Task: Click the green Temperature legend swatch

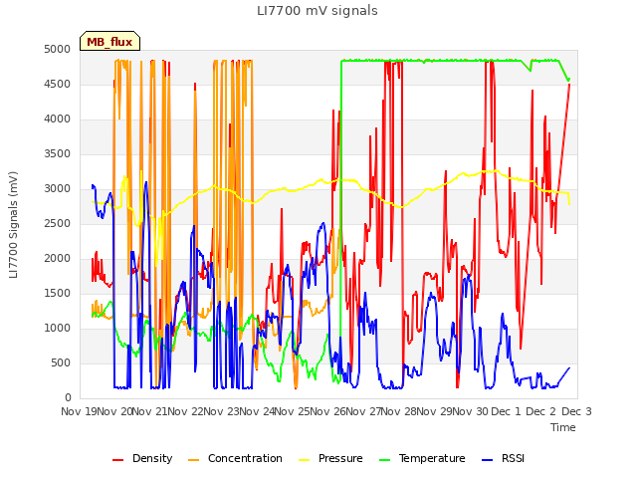Action: (x=384, y=460)
